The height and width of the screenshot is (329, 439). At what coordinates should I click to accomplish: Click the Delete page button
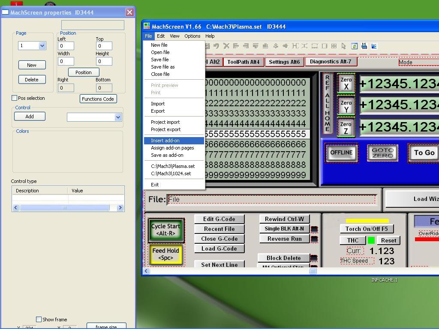pyautogui.click(x=32, y=79)
